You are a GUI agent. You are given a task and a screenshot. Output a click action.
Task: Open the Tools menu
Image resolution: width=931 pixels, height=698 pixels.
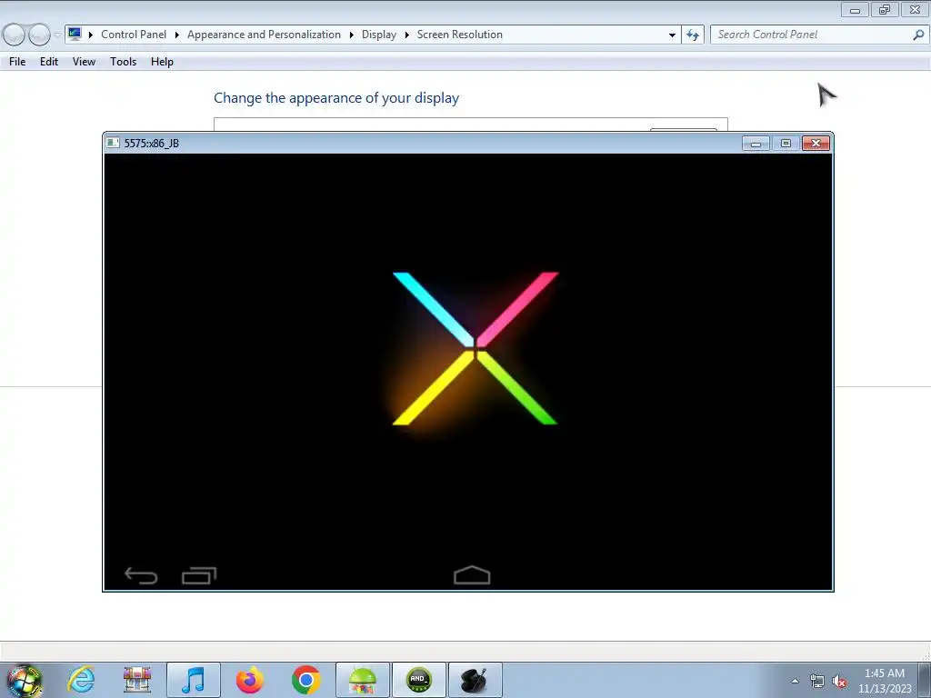coord(123,62)
